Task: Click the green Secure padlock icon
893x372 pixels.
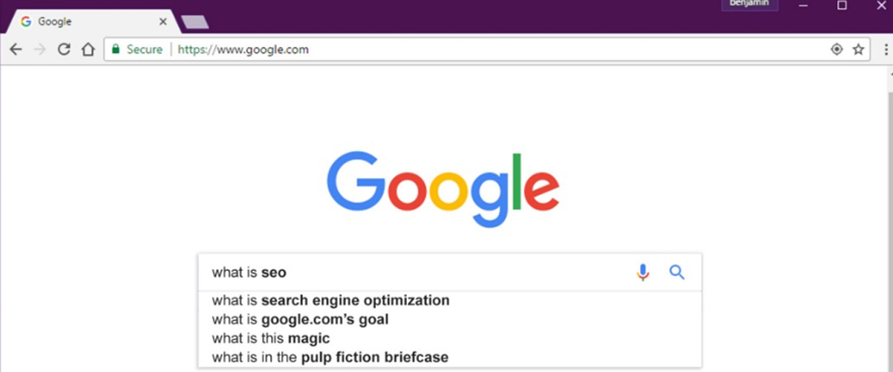Action: tap(115, 50)
